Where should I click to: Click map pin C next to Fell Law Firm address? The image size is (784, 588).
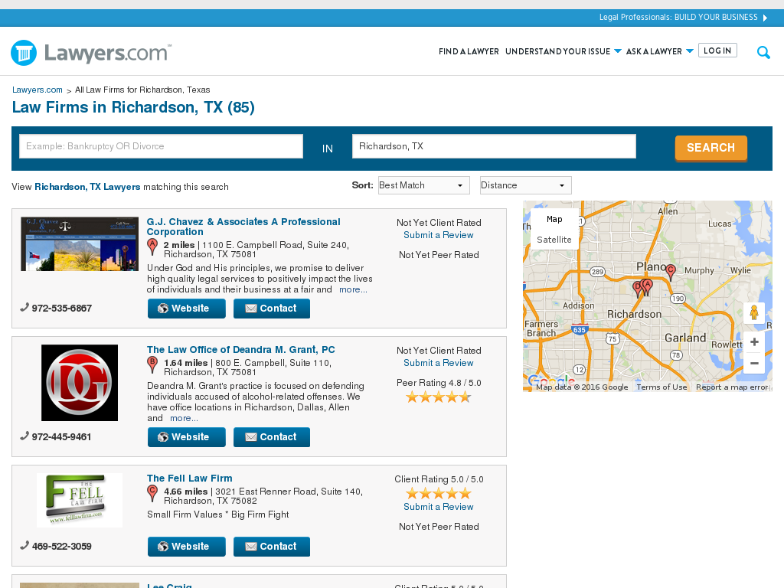[x=152, y=494]
